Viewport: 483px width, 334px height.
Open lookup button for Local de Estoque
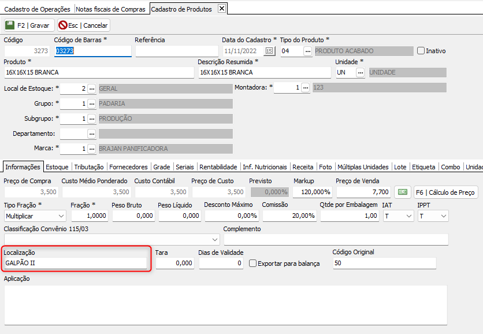[91, 88]
